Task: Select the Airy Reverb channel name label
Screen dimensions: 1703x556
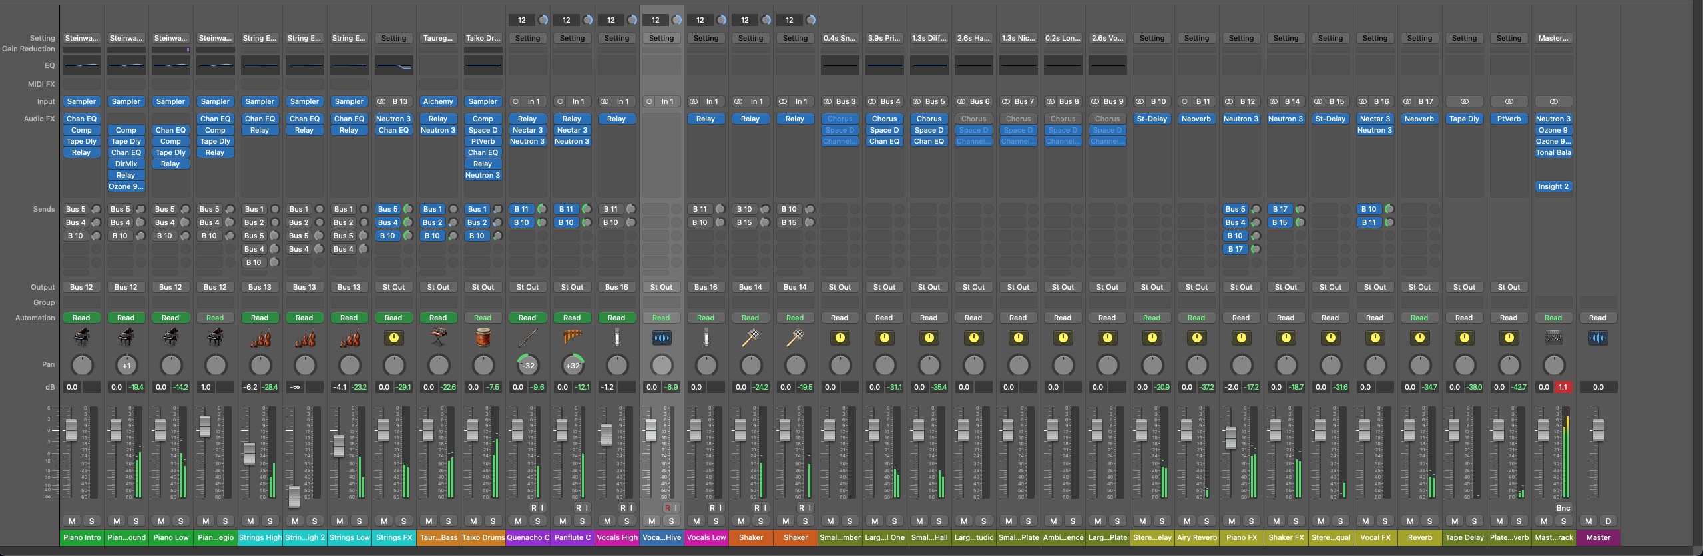Action: click(1196, 537)
